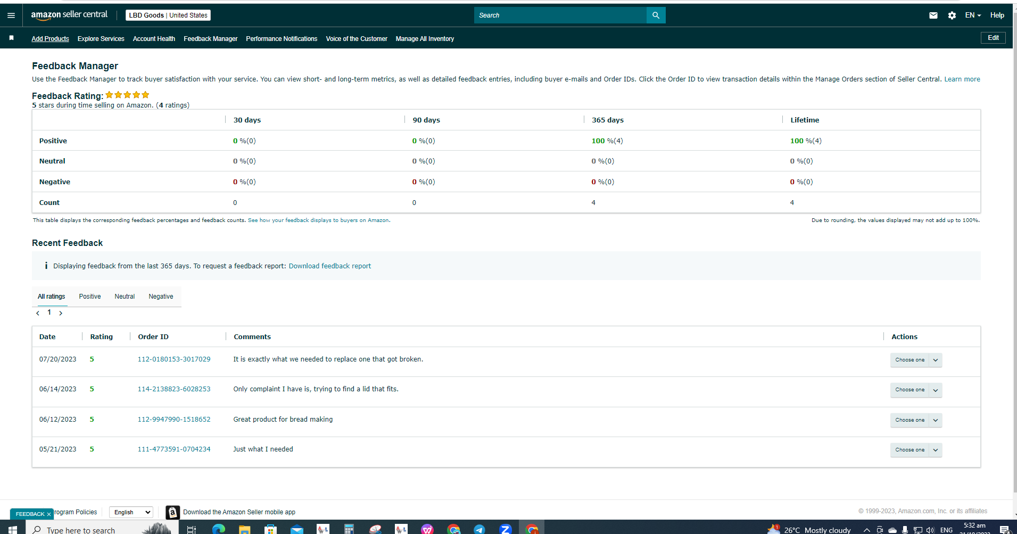Open how feedback displays to buyers link
The height and width of the screenshot is (534, 1017).
319,220
